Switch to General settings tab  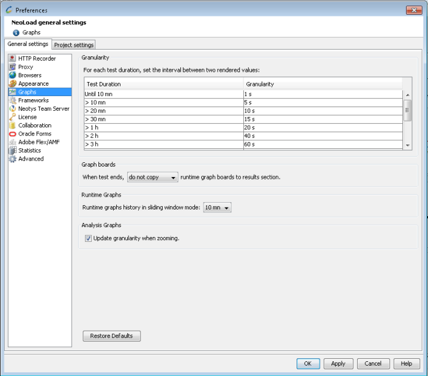[x=28, y=44]
